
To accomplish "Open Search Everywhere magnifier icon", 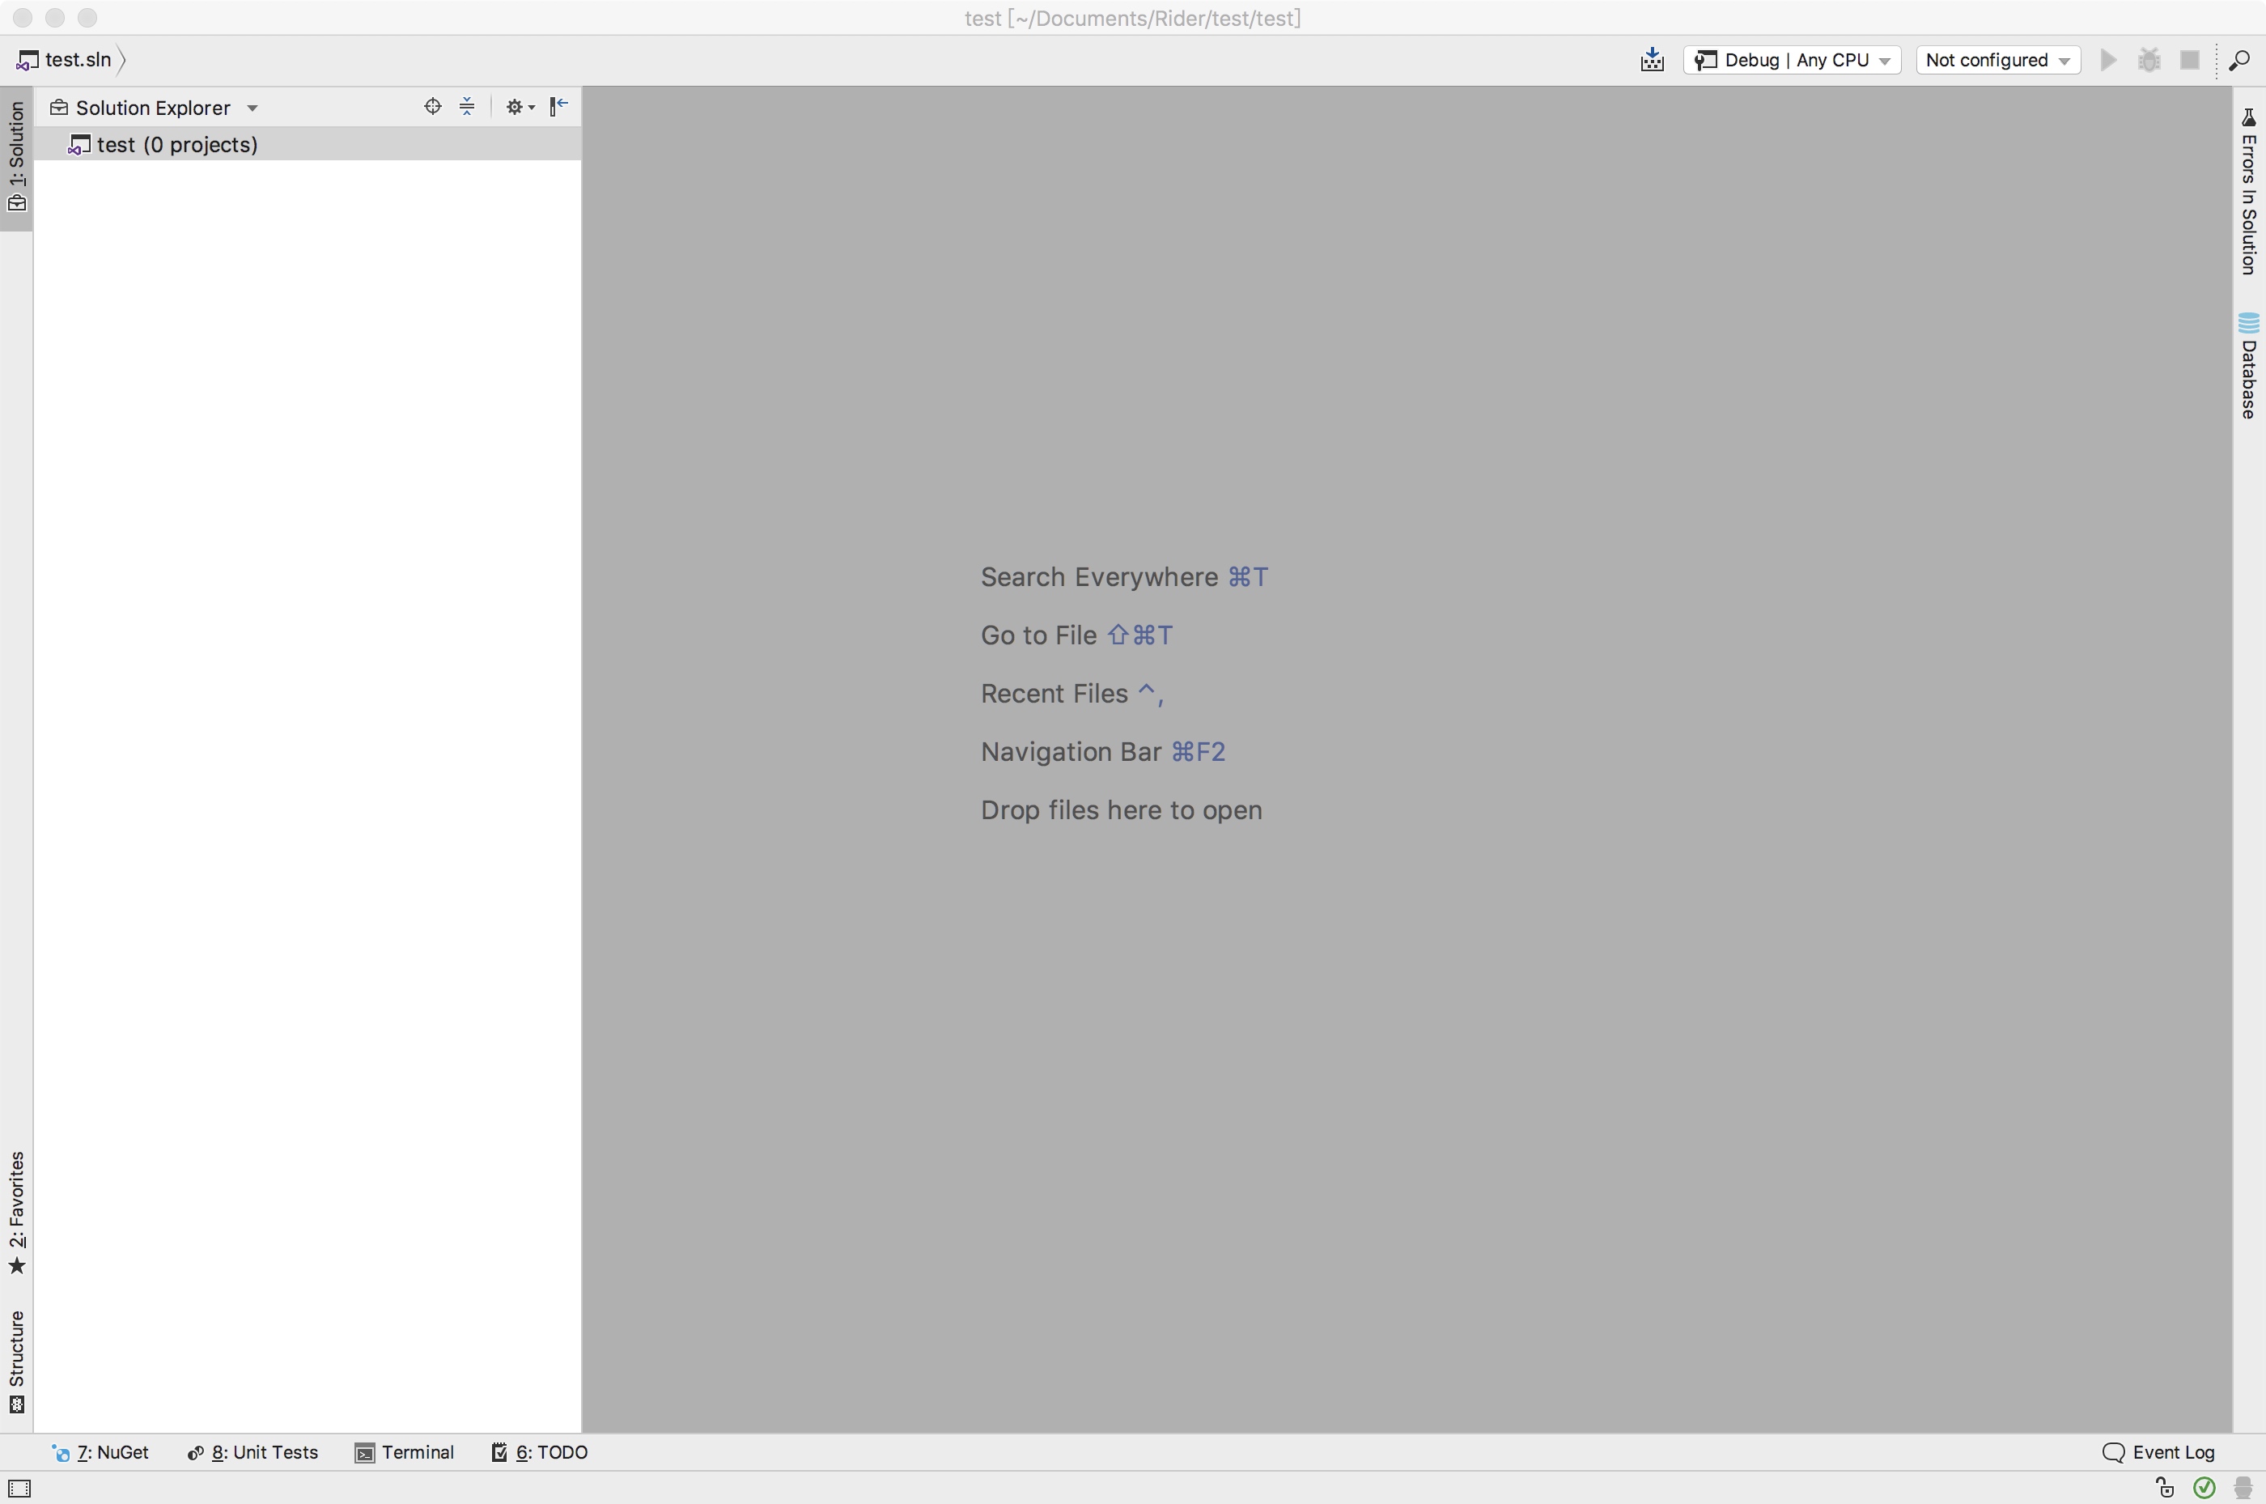I will [2239, 59].
